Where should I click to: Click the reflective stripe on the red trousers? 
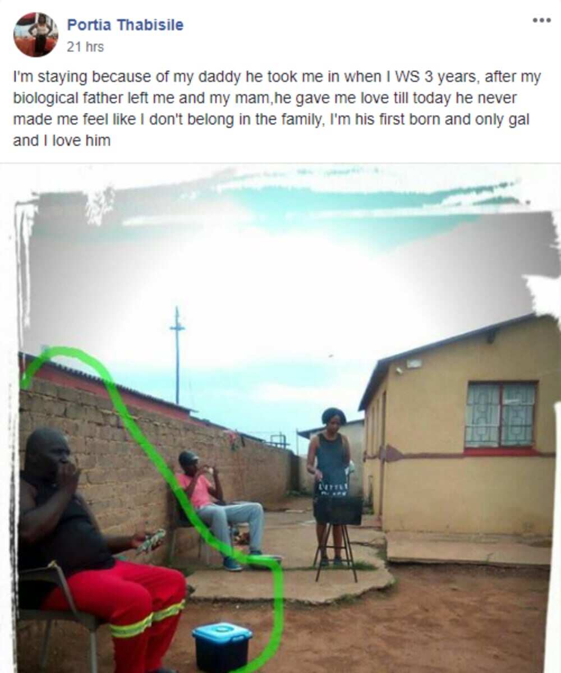coord(149,617)
